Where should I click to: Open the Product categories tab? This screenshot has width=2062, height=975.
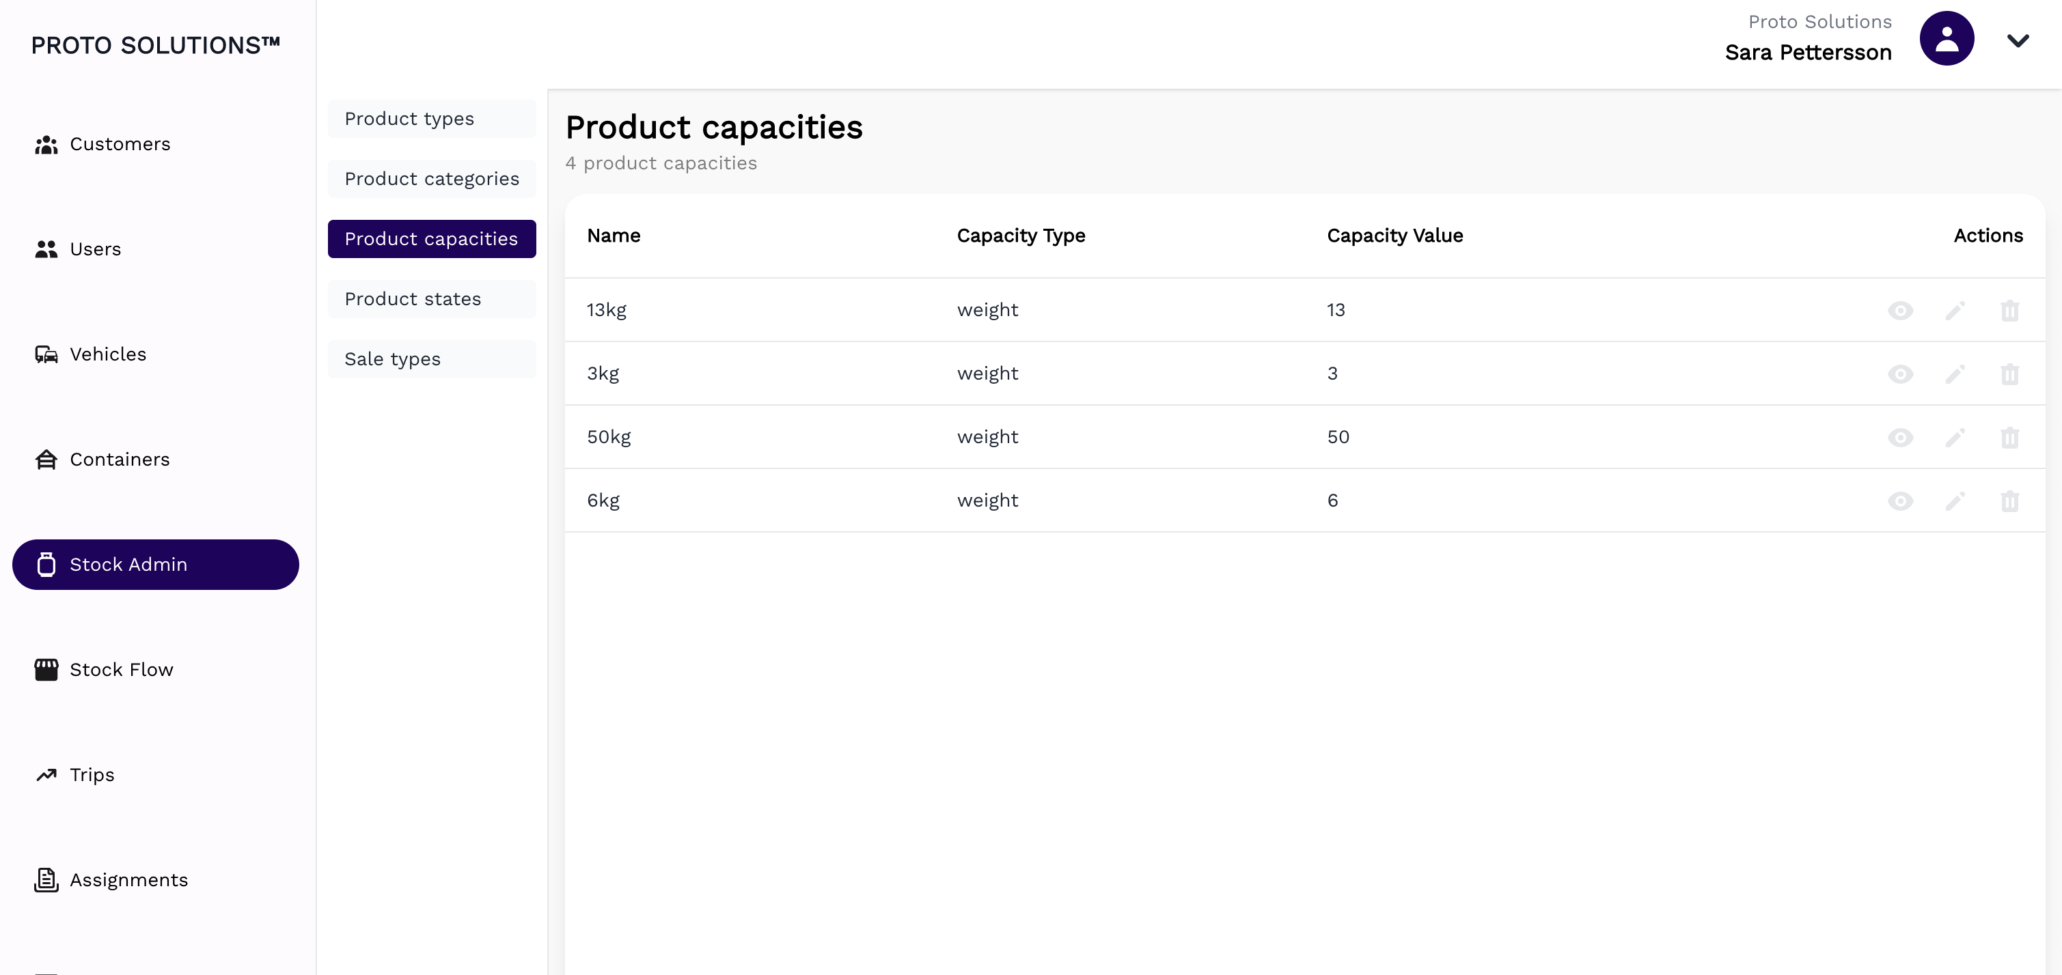pyautogui.click(x=431, y=178)
